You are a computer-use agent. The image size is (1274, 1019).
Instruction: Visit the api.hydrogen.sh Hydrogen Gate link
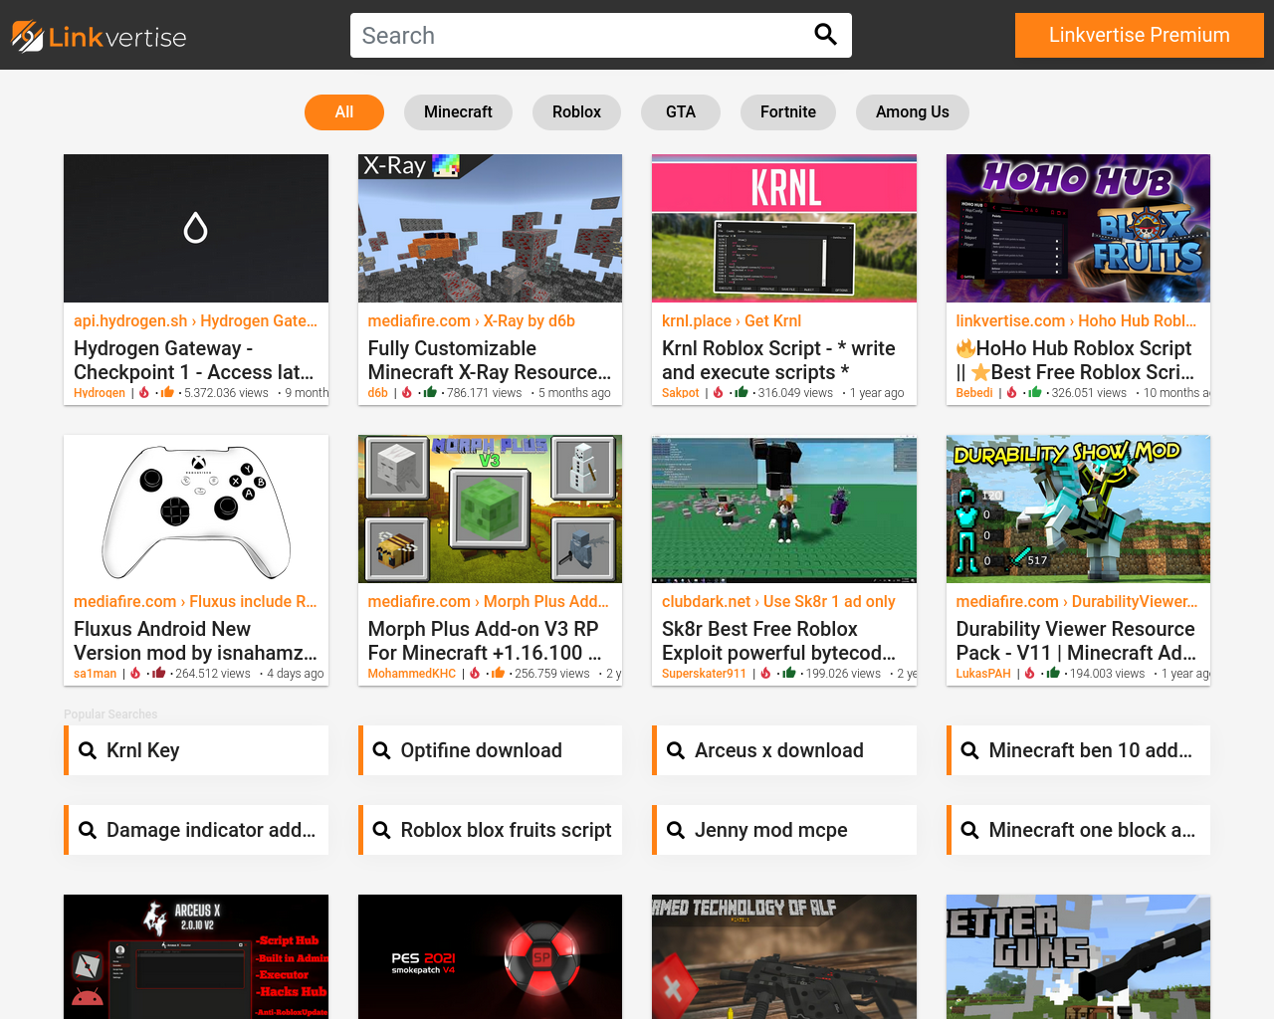(x=196, y=320)
